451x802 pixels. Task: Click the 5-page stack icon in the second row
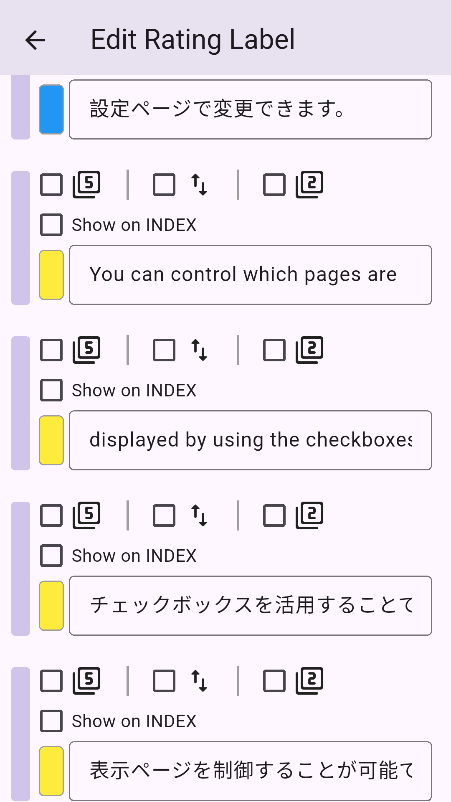click(x=86, y=350)
